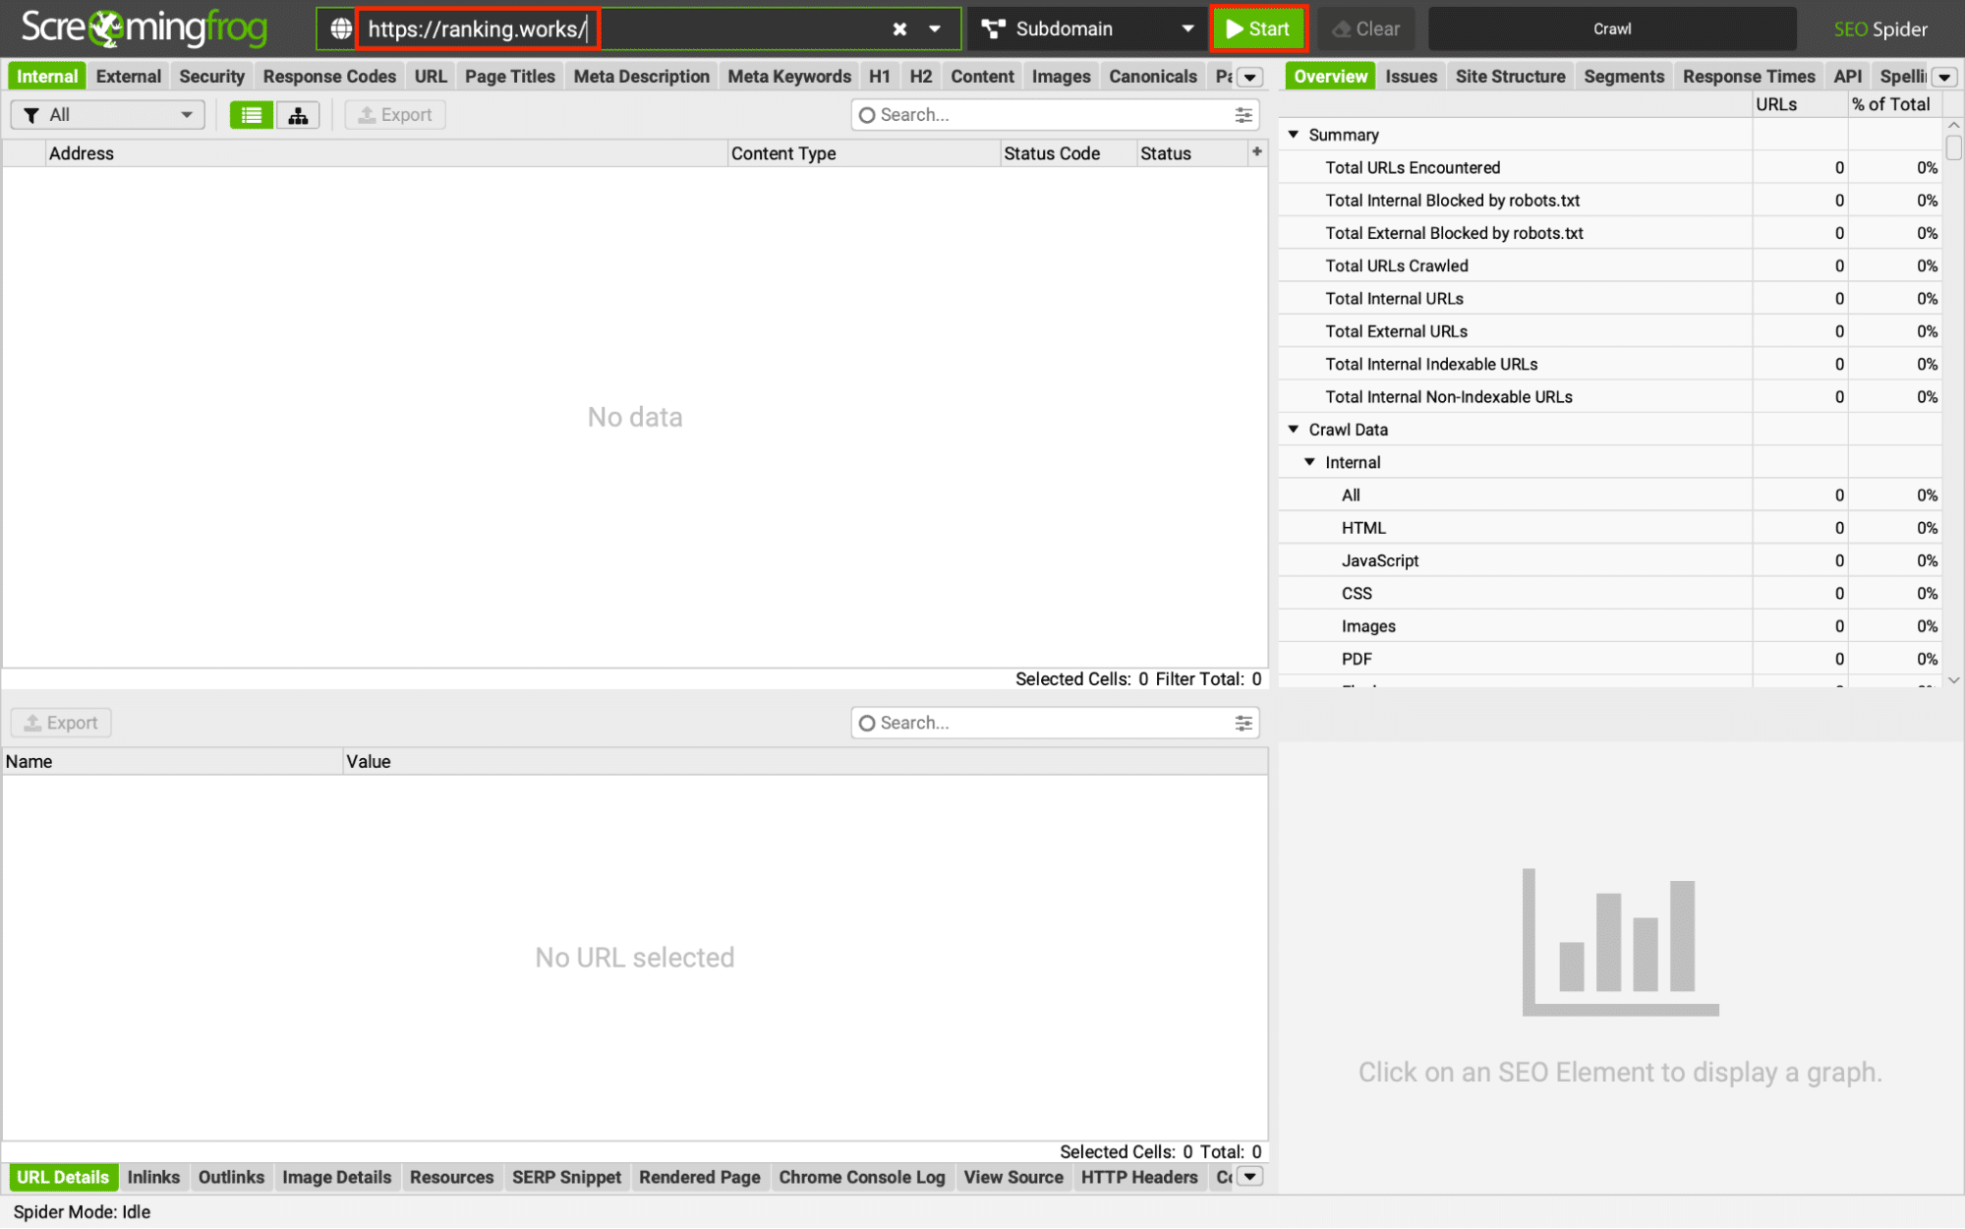This screenshot has height=1229, width=1965.
Task: Clear the URL field with the X icon
Action: coord(898,29)
